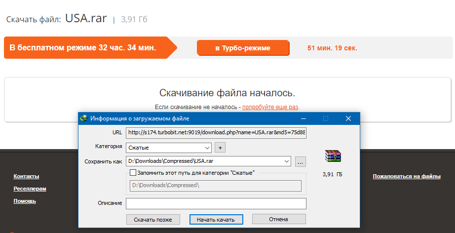Select the В бесплатном режиме banner

[90, 47]
